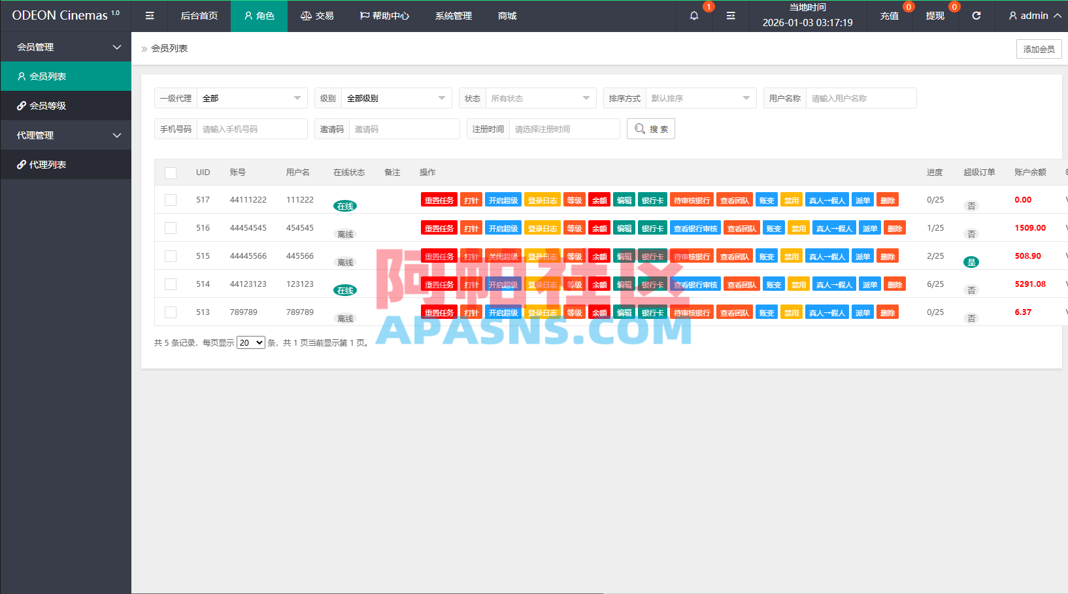
Task: Click the 用户名称 input field
Action: (861, 98)
